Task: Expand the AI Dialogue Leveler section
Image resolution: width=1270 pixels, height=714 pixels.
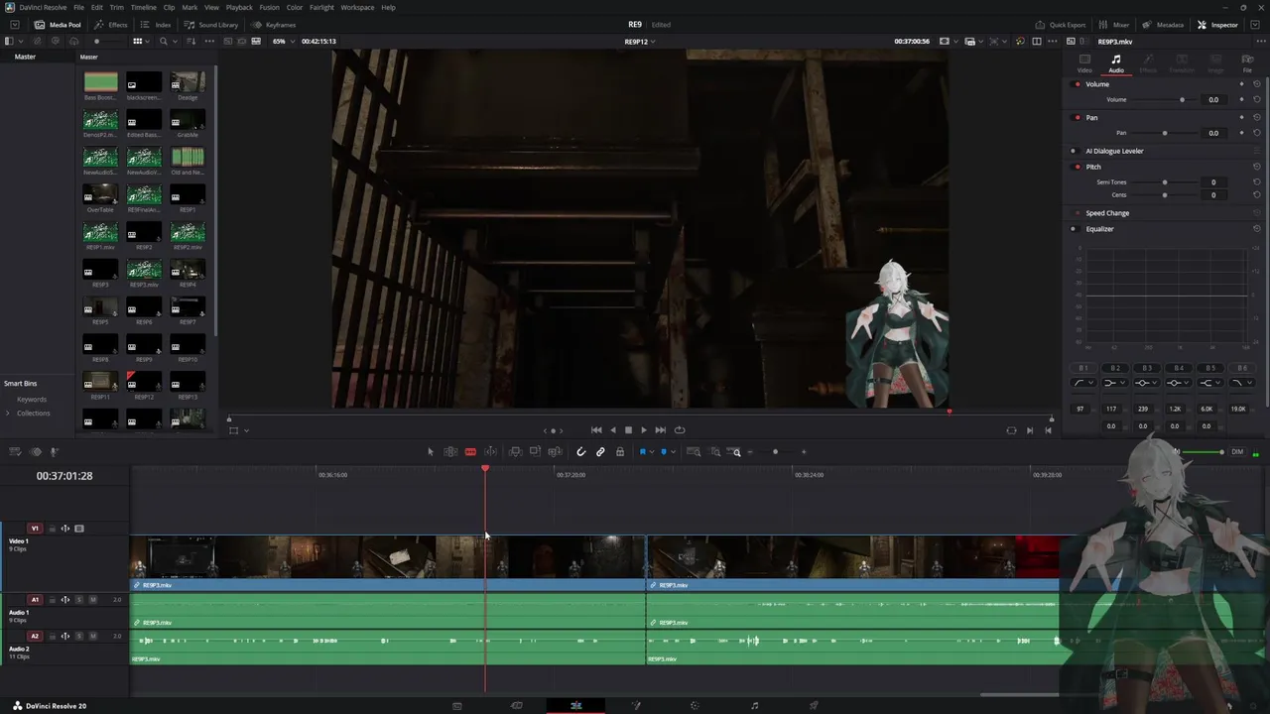Action: point(1114,151)
